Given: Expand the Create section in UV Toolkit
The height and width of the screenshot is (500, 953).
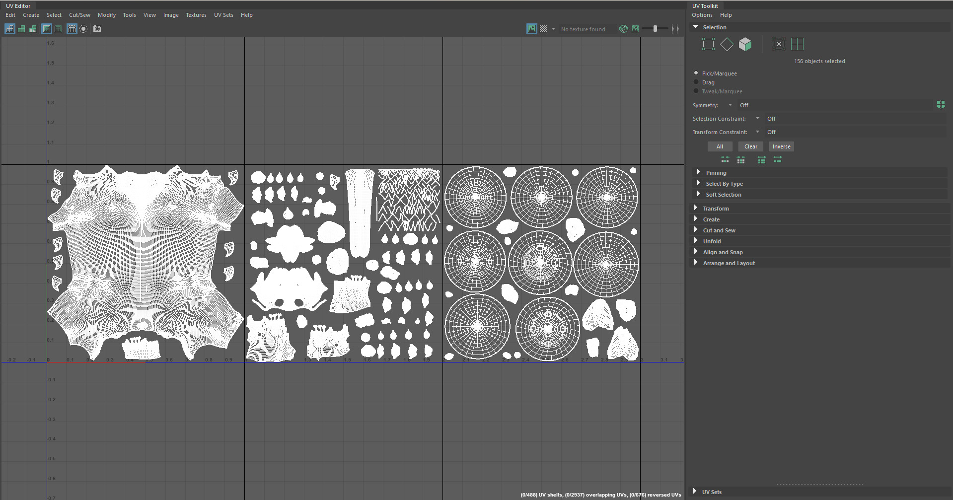Looking at the screenshot, I should pyautogui.click(x=696, y=219).
